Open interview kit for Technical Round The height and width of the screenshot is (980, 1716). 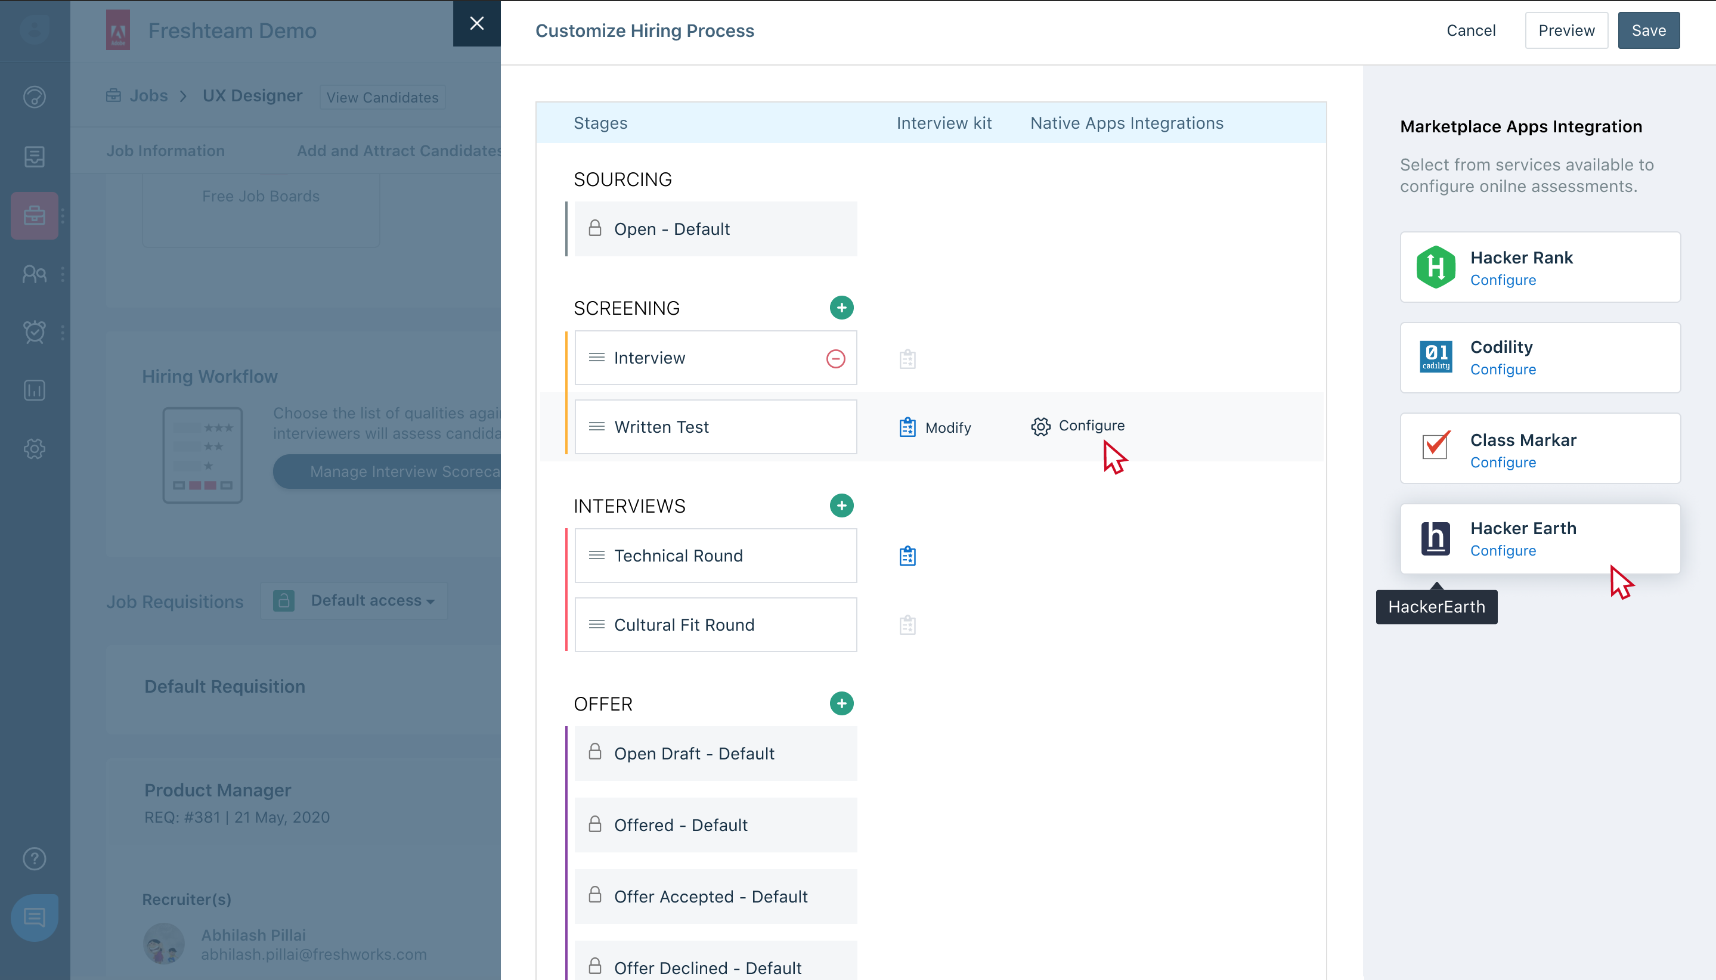907,556
